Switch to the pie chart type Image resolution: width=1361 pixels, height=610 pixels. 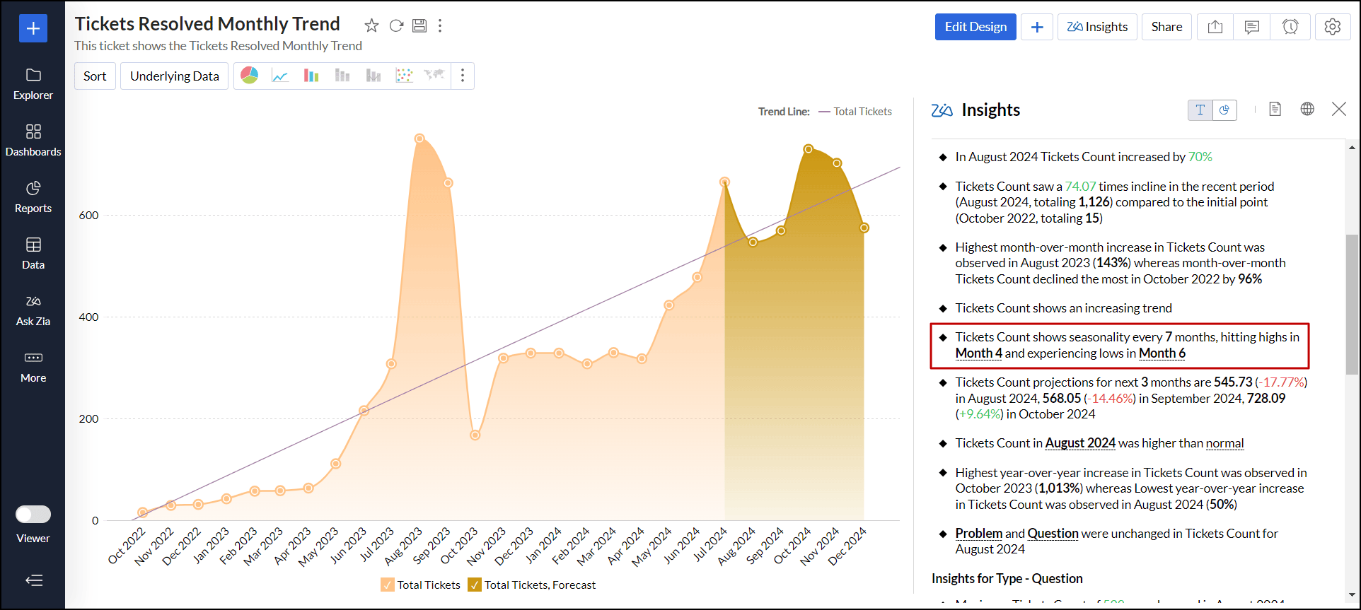pyautogui.click(x=249, y=76)
